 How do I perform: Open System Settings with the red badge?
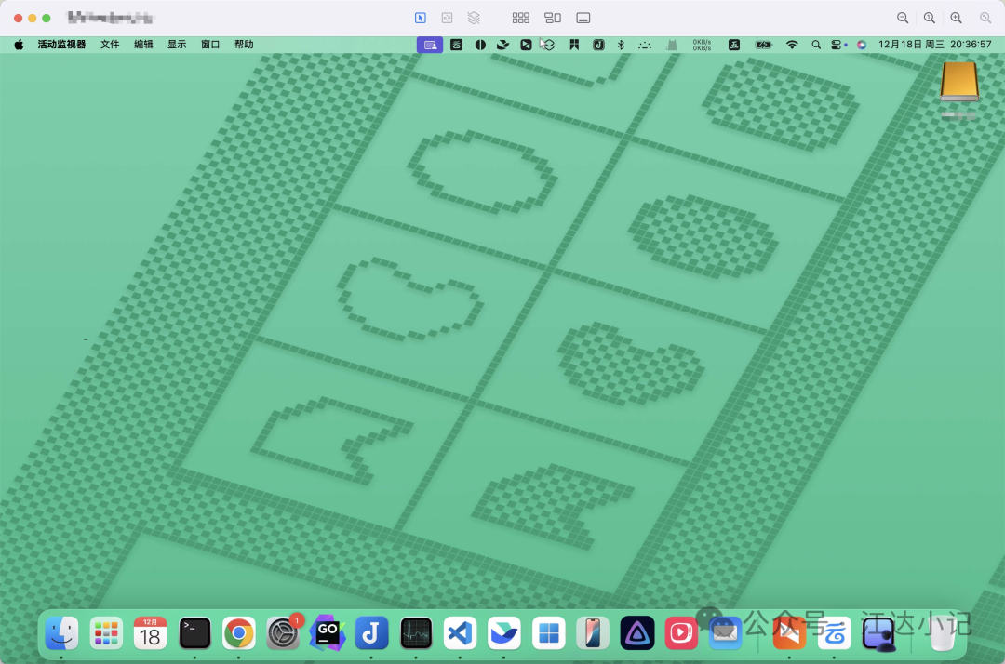click(283, 633)
